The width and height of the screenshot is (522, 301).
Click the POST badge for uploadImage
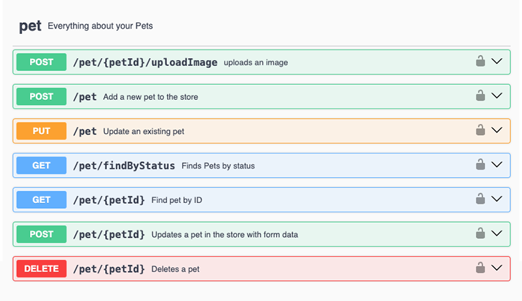41,62
